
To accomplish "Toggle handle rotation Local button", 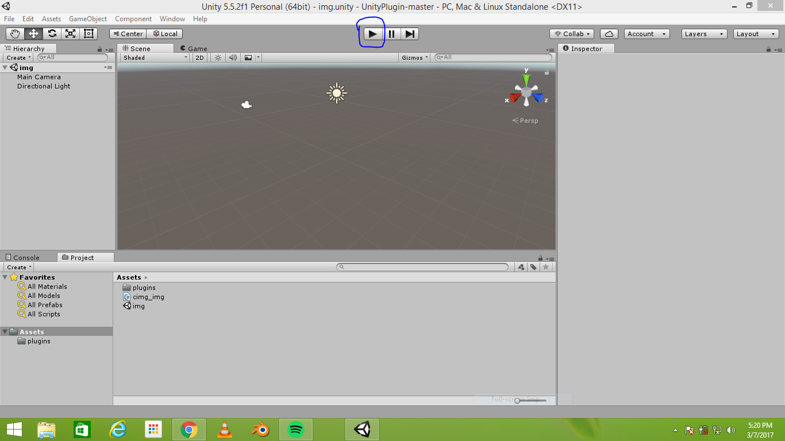I will 164,34.
